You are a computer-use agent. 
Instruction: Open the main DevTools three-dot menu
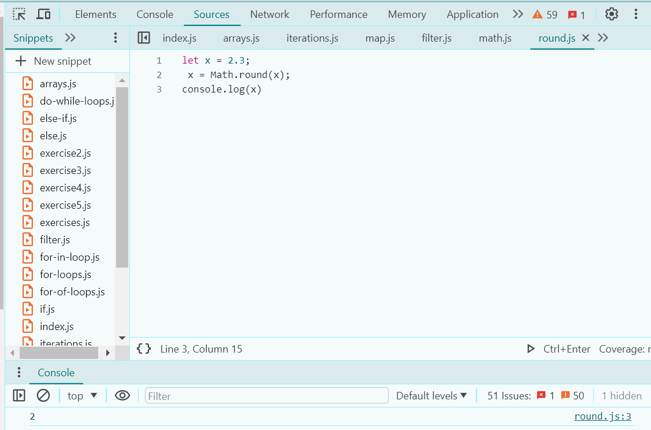point(636,14)
